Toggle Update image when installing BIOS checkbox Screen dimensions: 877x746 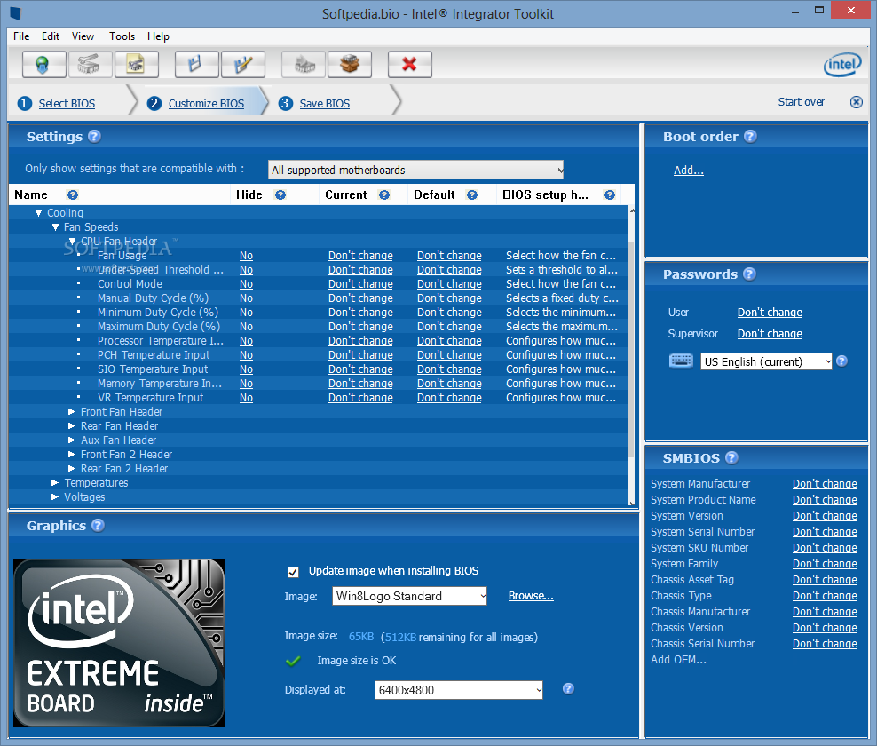click(293, 571)
